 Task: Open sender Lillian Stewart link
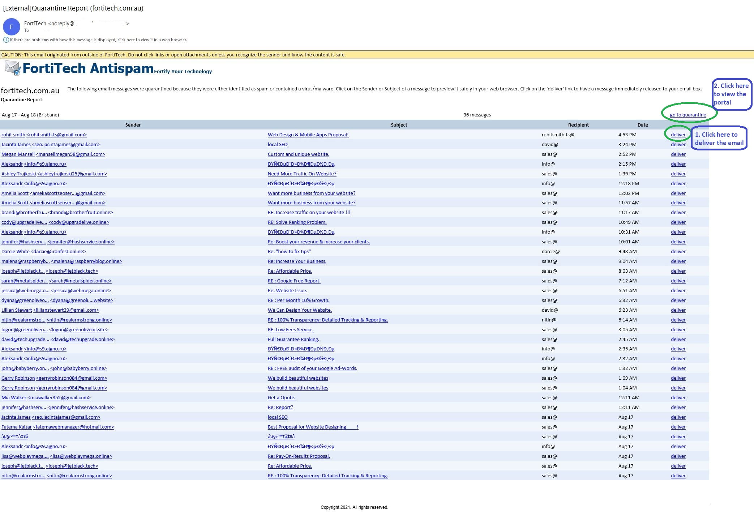pos(50,310)
